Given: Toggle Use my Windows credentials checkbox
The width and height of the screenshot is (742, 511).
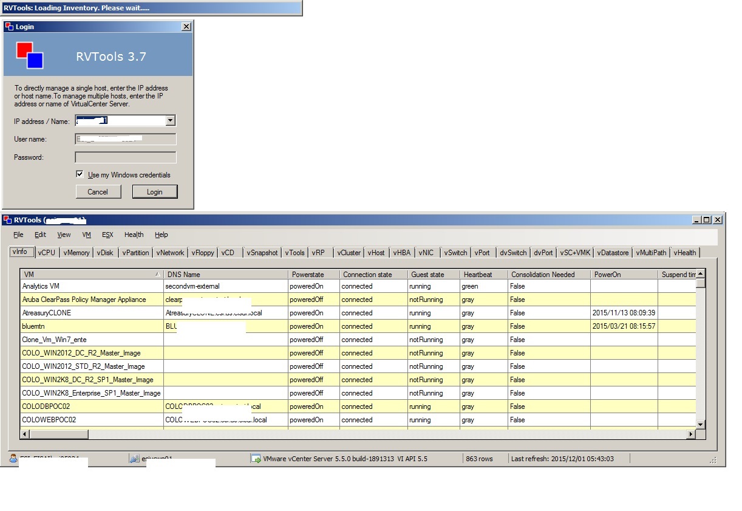Looking at the screenshot, I should [x=80, y=174].
